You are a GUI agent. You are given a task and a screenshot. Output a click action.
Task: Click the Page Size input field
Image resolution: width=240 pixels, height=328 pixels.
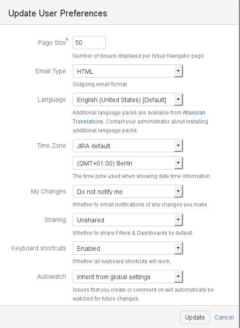click(89, 43)
